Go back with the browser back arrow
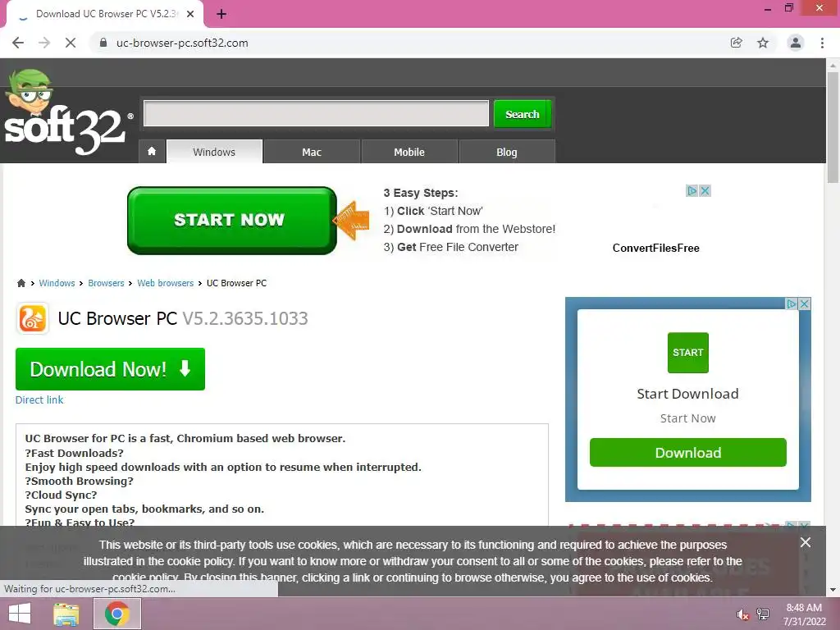The image size is (840, 630). click(x=18, y=43)
